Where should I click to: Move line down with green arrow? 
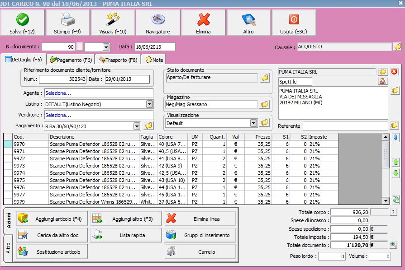[x=395, y=173]
